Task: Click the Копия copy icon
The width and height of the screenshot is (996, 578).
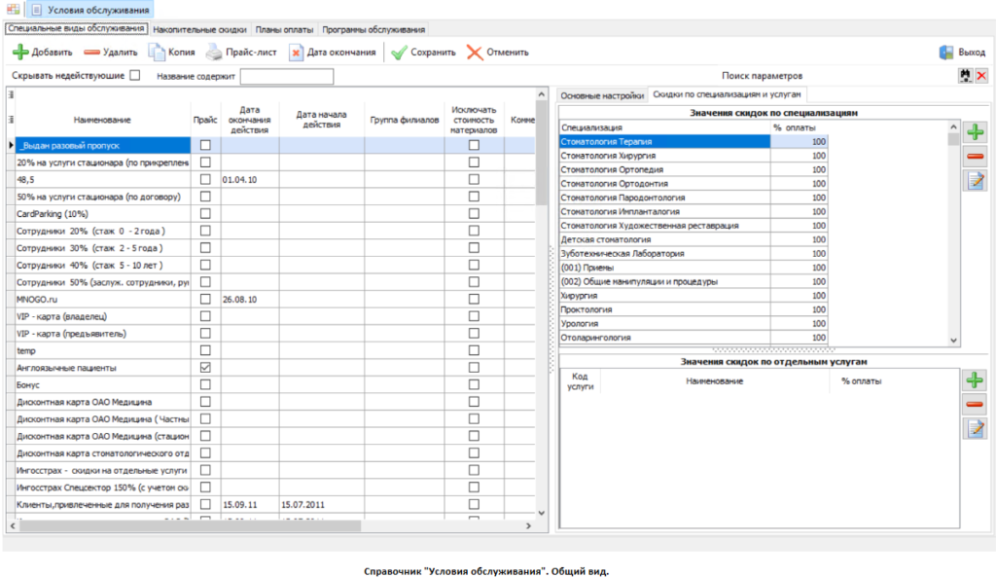Action: (157, 53)
